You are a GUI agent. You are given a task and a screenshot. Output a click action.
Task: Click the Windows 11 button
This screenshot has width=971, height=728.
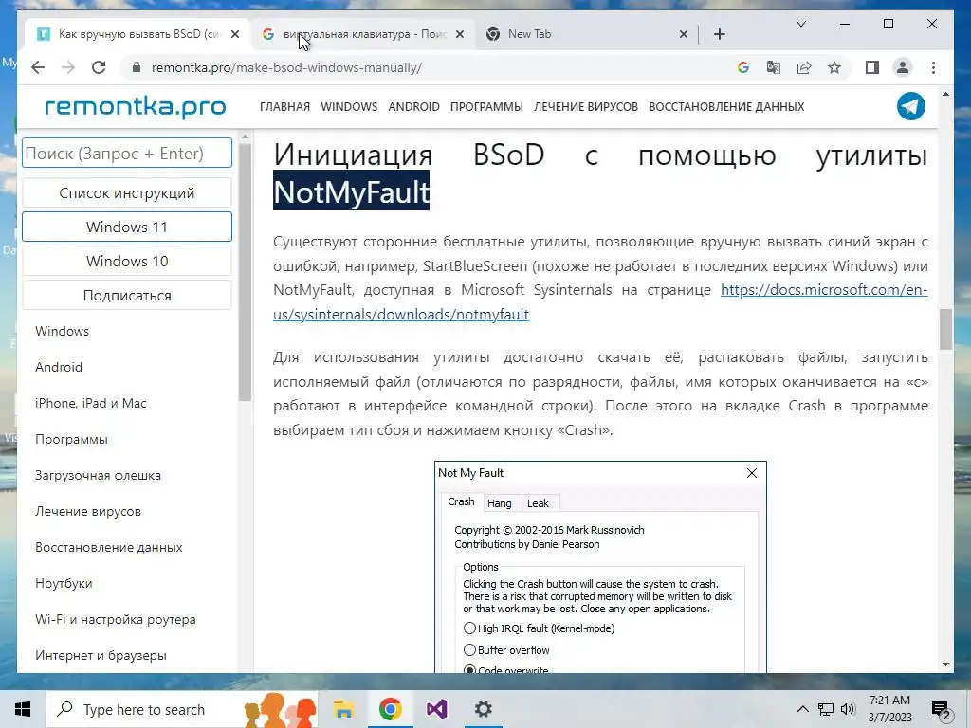click(x=127, y=227)
